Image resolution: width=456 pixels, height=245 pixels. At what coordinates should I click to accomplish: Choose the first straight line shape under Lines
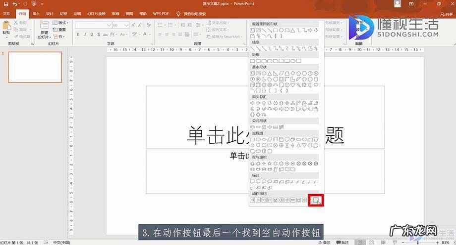(252, 48)
